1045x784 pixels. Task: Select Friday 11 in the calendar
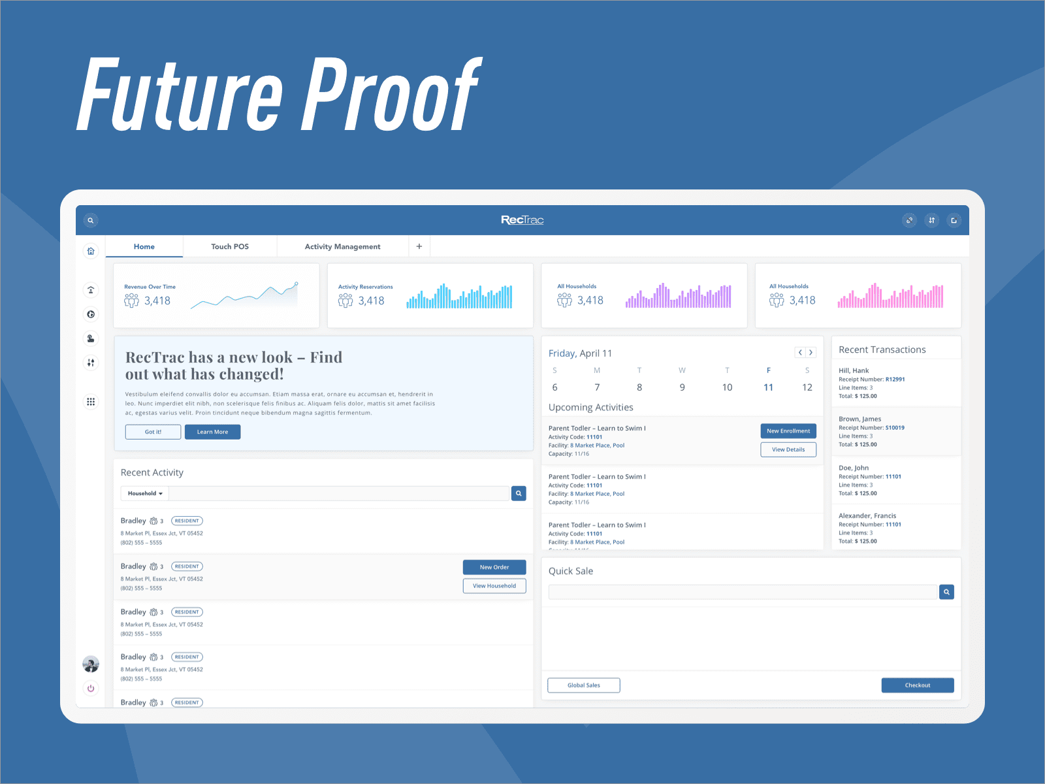pos(769,387)
